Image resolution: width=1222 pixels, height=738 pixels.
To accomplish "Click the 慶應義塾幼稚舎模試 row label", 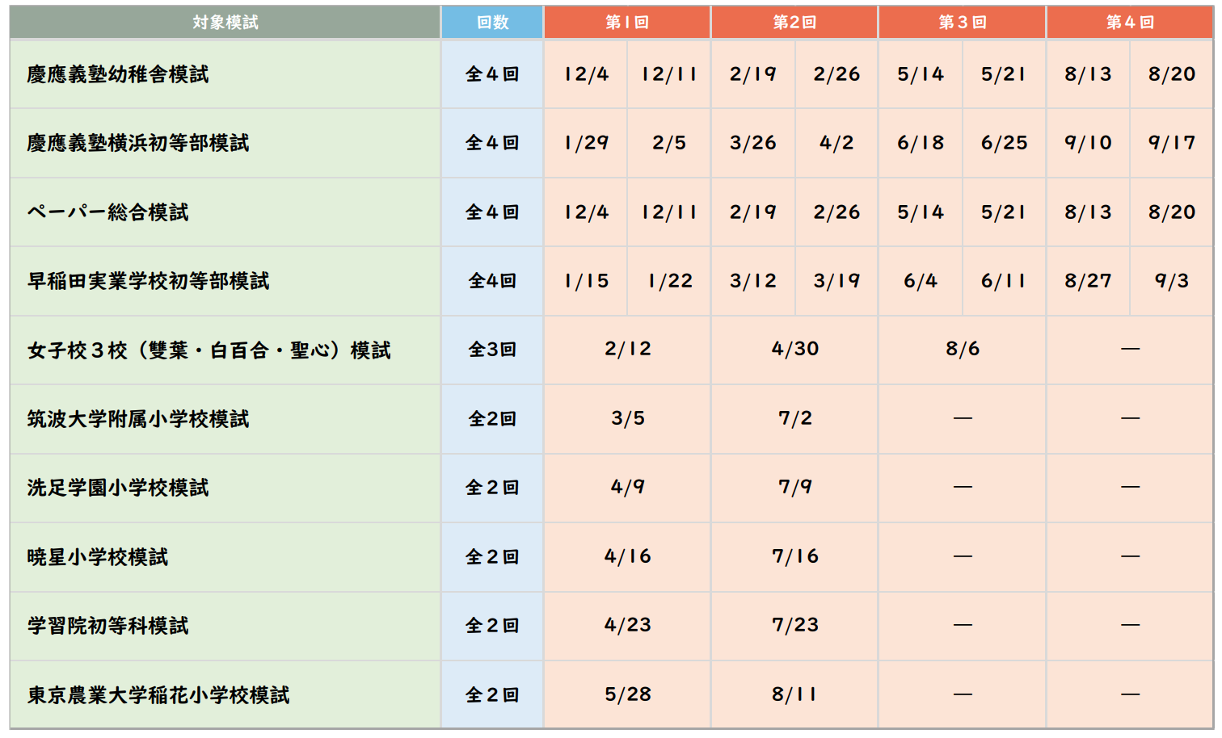I will pos(118,74).
